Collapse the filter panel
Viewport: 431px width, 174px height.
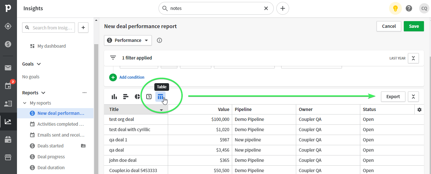coord(413,58)
